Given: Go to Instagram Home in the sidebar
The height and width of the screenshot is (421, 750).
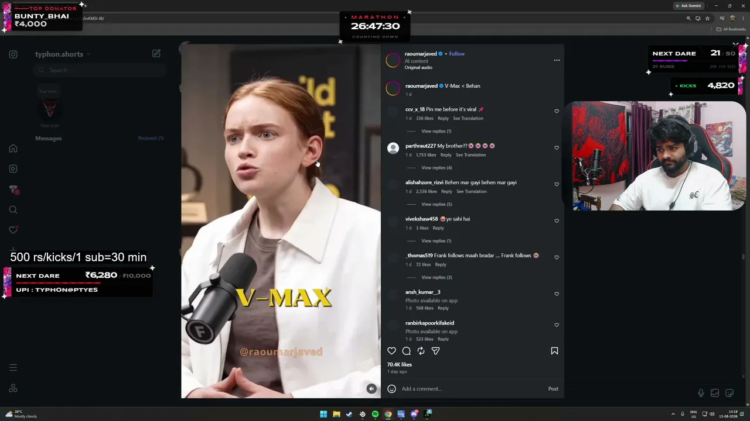Looking at the screenshot, I should pos(13,149).
